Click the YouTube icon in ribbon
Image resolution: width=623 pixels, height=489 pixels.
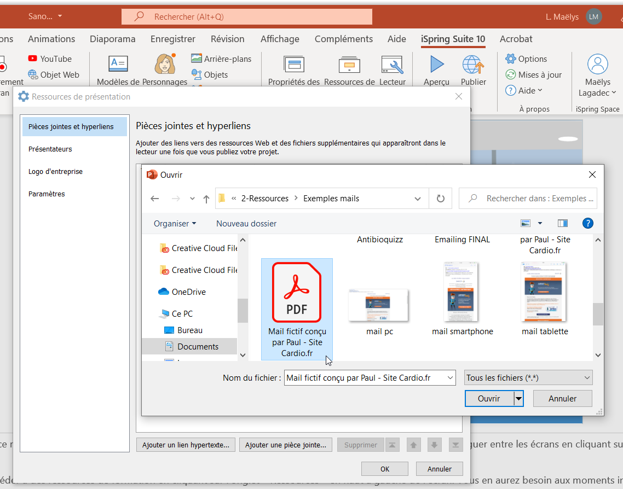coord(33,59)
